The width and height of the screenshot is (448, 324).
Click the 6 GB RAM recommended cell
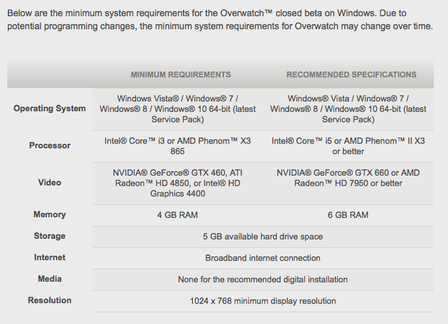(348, 215)
